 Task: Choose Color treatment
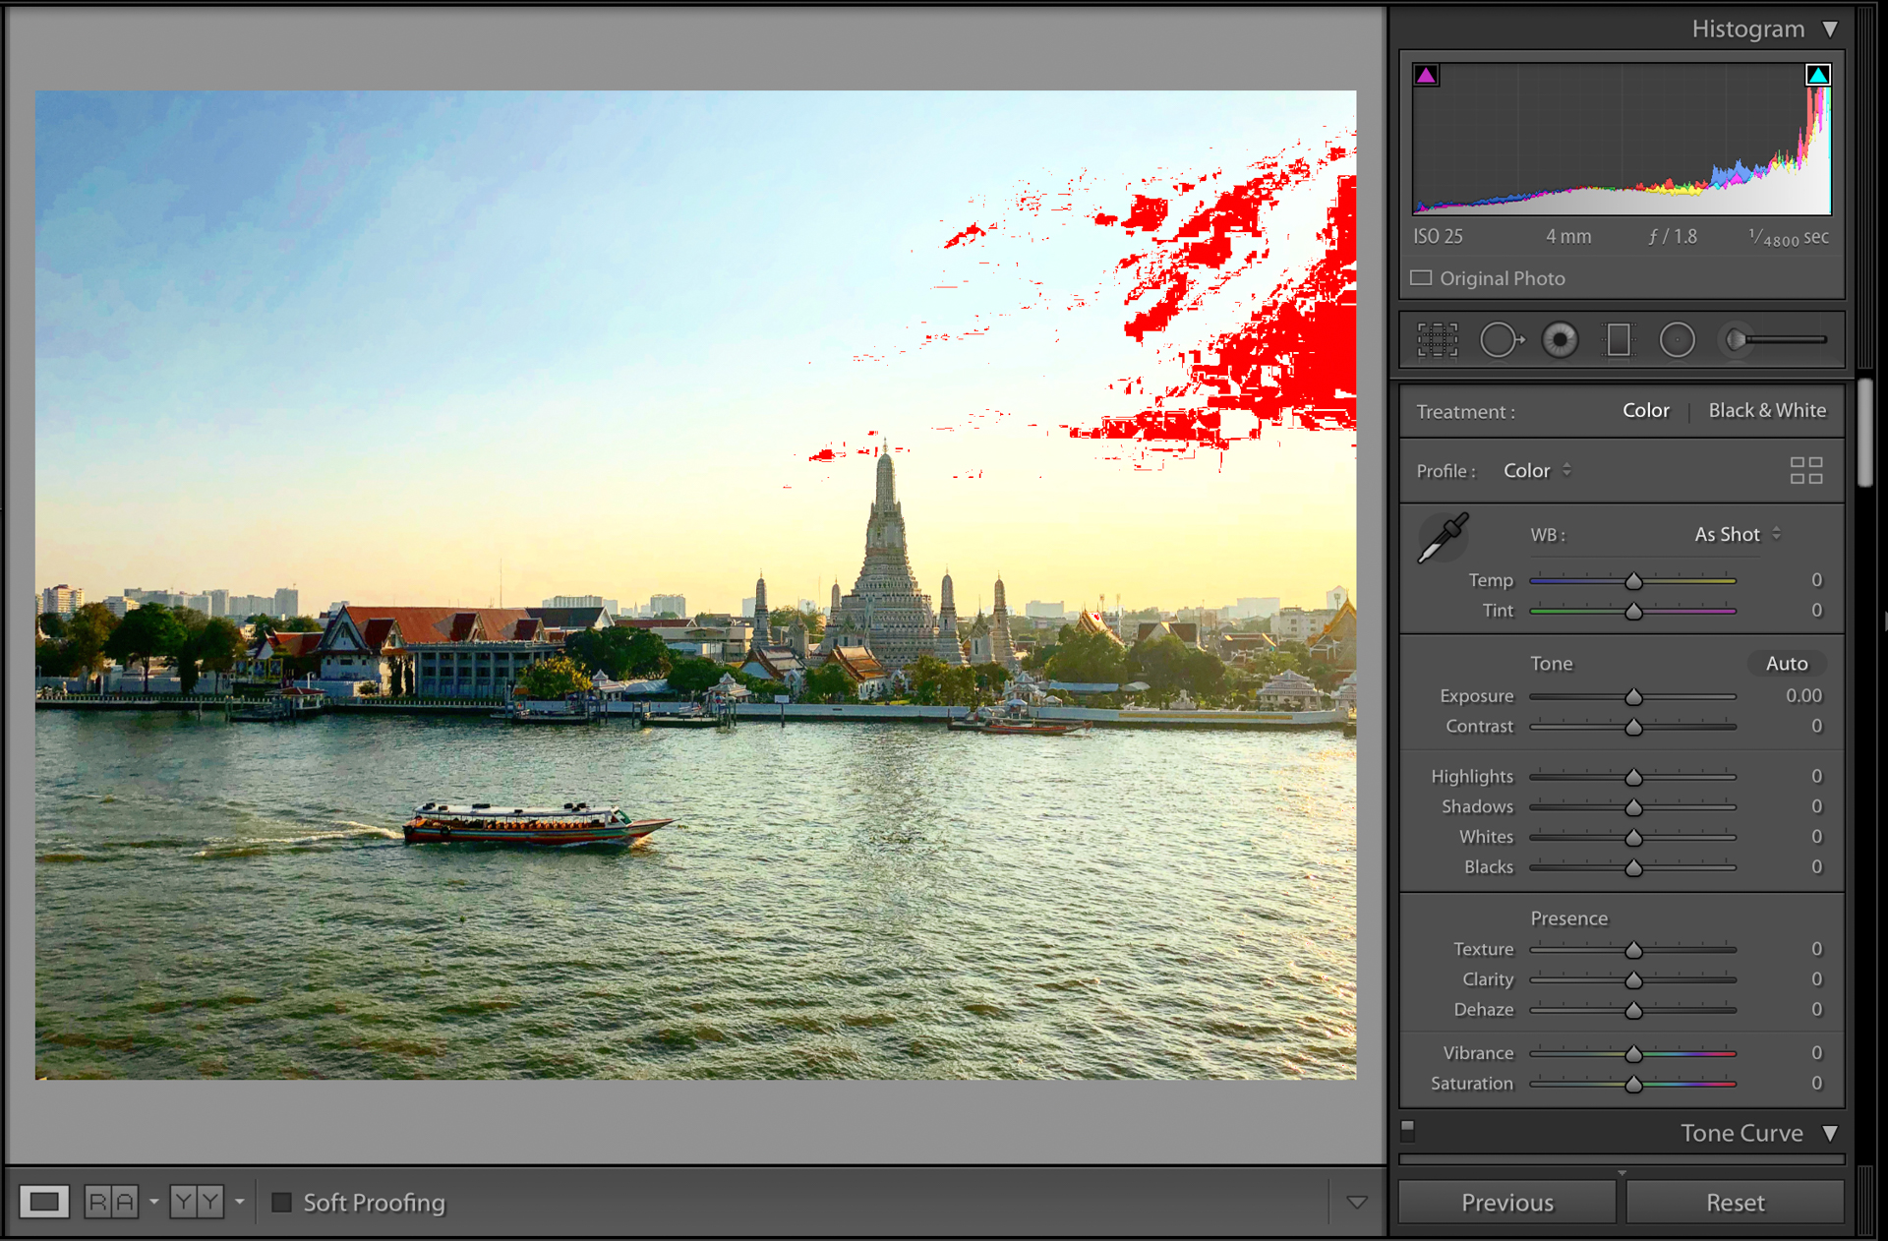pos(1645,411)
